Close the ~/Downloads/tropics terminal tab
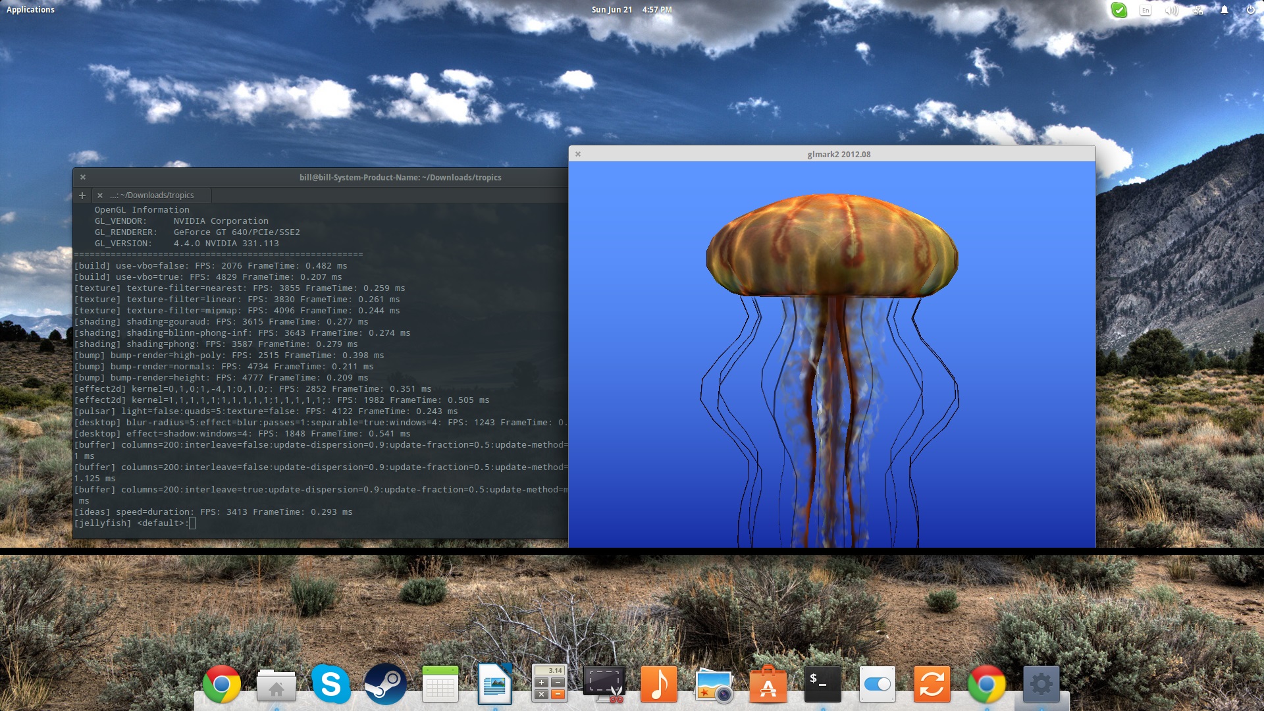1264x711 pixels. [x=100, y=195]
